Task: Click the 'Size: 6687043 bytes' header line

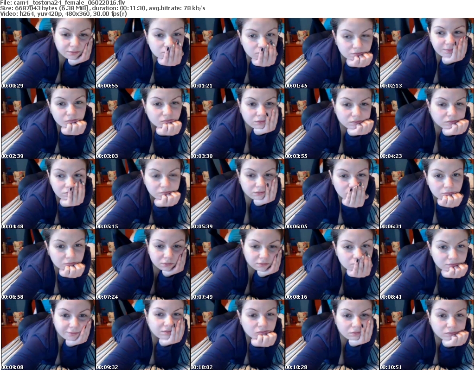Action: [x=103, y=8]
